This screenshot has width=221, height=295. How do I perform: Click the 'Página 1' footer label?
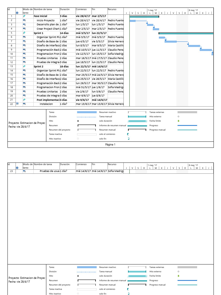(110, 145)
